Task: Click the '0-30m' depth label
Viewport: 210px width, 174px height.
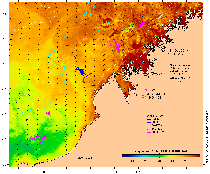Action: [155, 119]
